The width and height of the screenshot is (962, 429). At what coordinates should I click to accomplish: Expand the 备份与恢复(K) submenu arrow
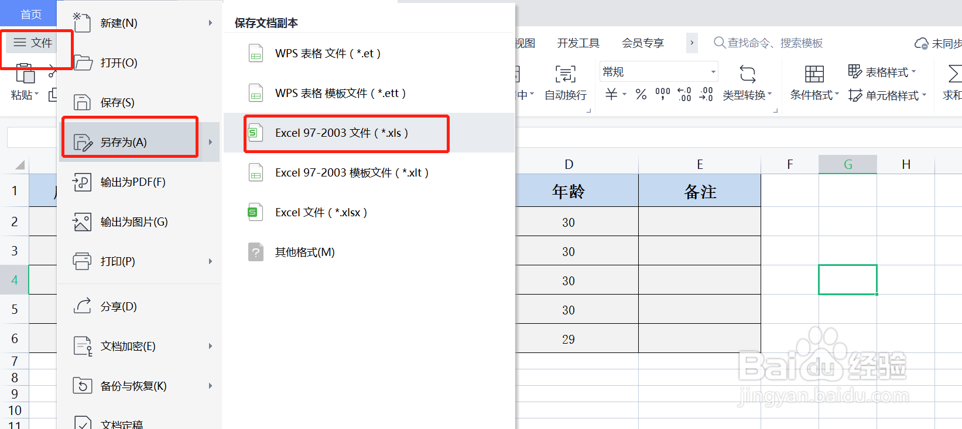210,386
